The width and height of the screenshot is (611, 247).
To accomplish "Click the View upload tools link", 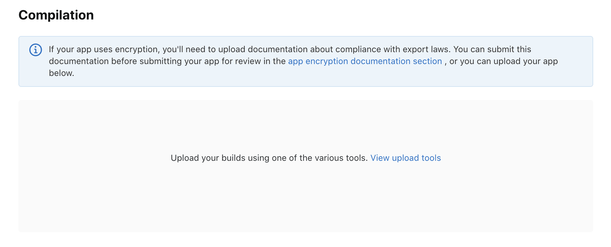I will (x=405, y=158).
